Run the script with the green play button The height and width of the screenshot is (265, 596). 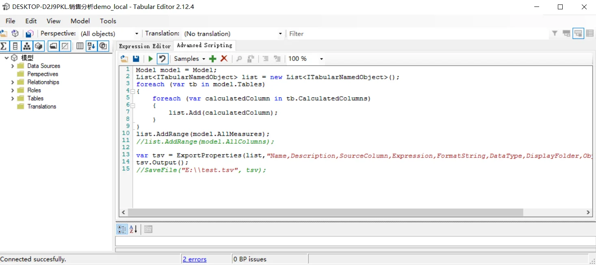coord(150,59)
